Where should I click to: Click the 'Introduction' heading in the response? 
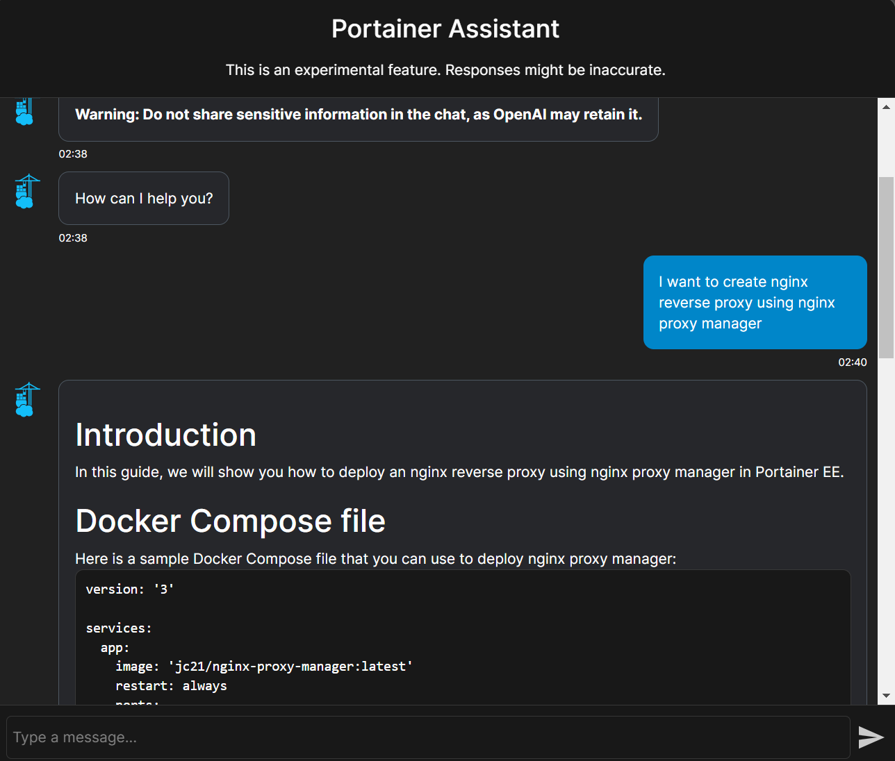[x=165, y=435]
